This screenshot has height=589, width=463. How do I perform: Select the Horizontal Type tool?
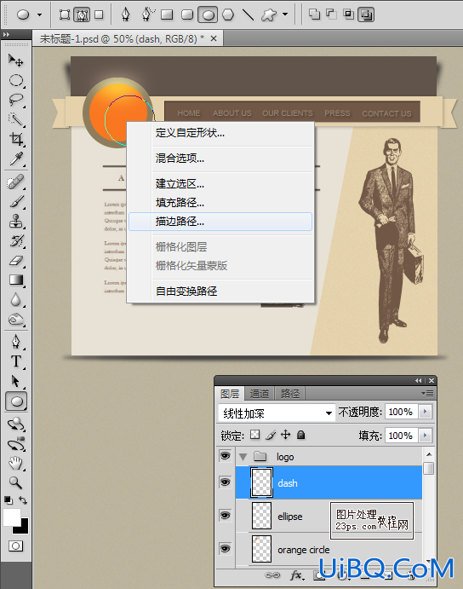(x=16, y=361)
